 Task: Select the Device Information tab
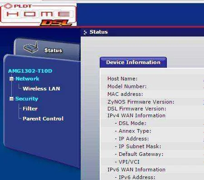133,62
